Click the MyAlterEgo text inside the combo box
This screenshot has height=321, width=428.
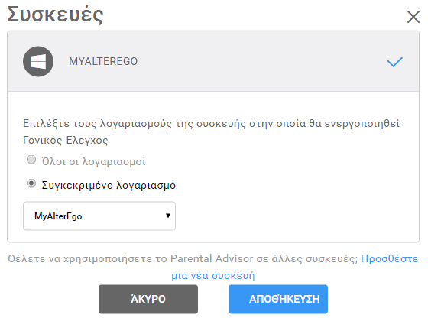pyautogui.click(x=58, y=216)
